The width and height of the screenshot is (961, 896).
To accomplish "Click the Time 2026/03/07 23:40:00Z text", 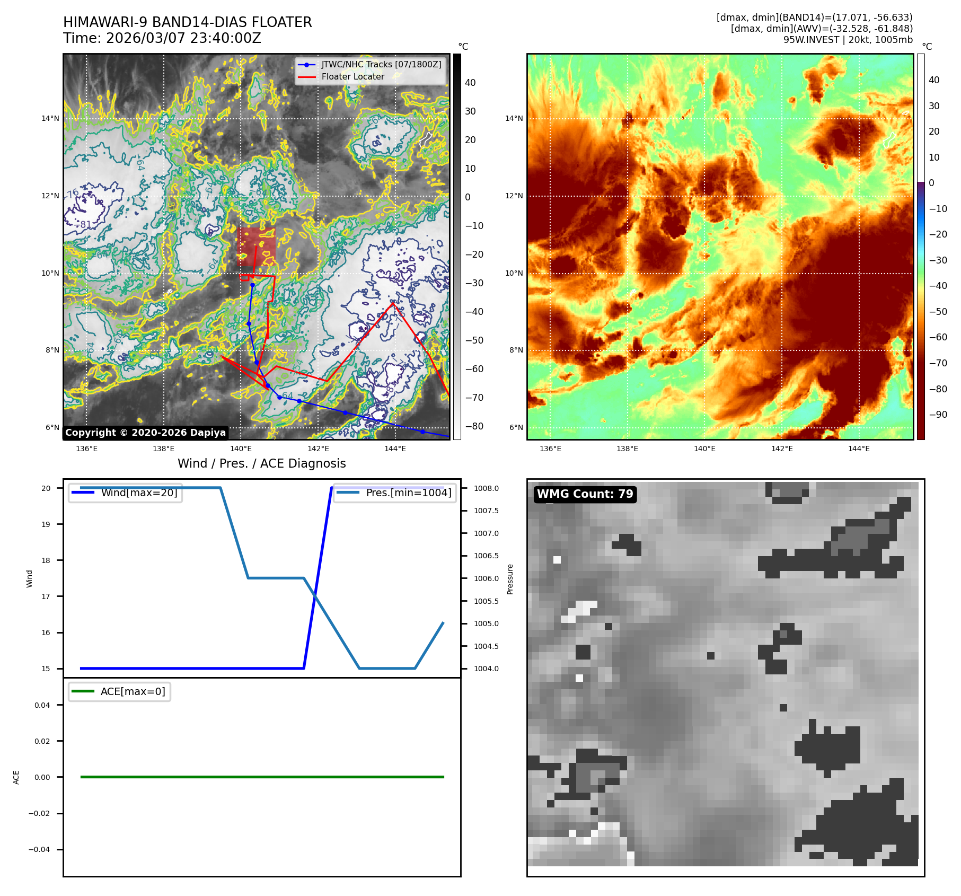I will tap(162, 38).
